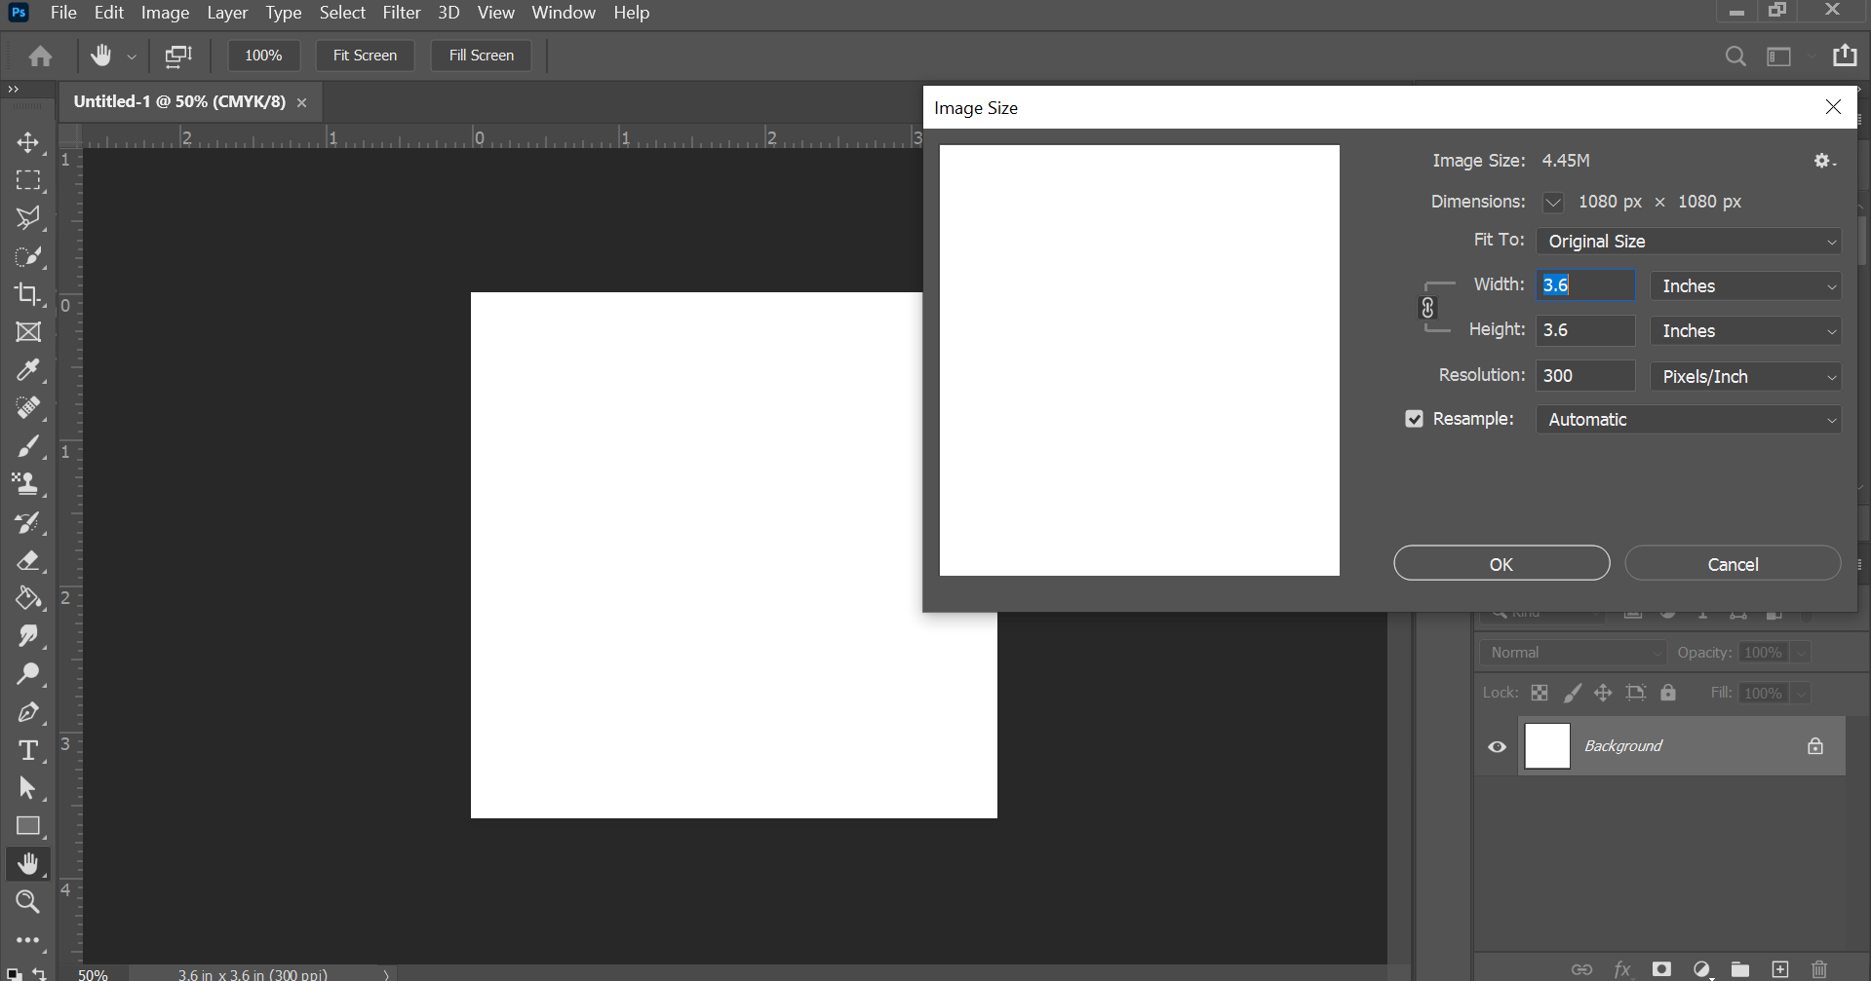Click the Height input field

(x=1585, y=330)
